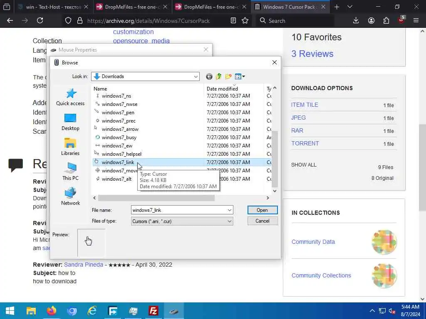Open Desktop location in places bar

coord(70,122)
